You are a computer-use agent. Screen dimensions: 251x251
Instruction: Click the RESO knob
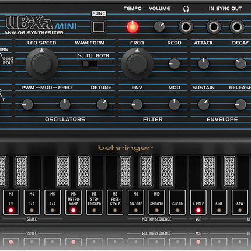click(x=174, y=64)
